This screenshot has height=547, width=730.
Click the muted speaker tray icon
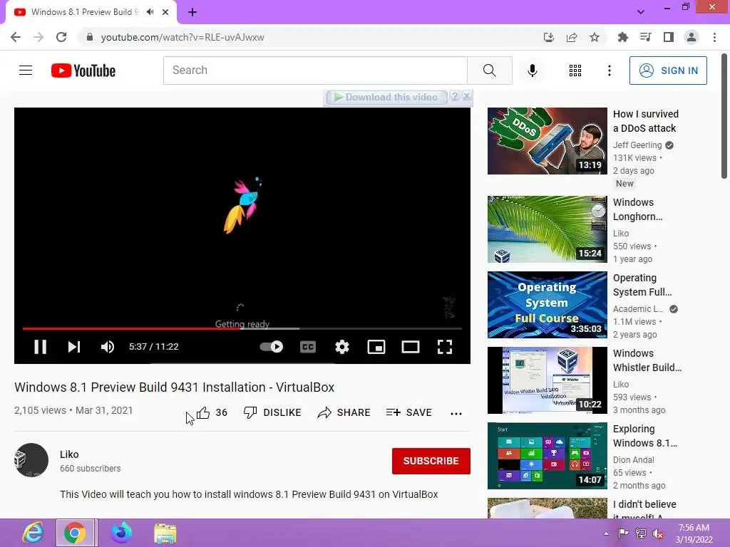click(x=658, y=533)
